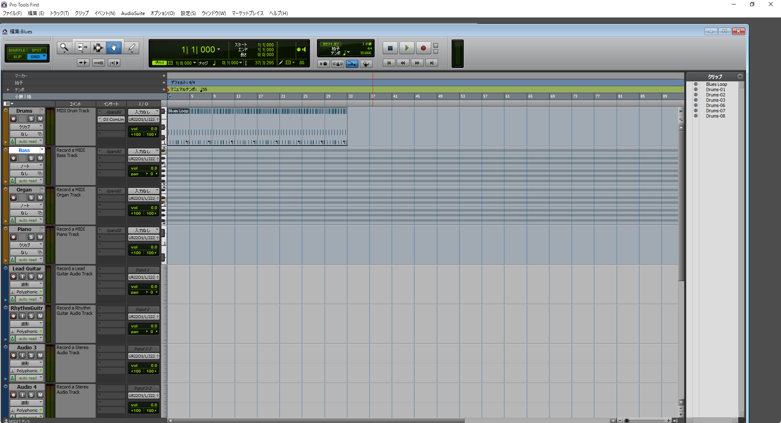Enable SLIP edit mode
The image size is (781, 423).
tap(17, 57)
